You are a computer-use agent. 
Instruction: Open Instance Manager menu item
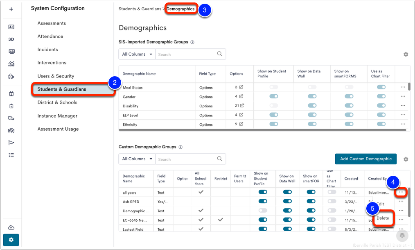coord(57,116)
